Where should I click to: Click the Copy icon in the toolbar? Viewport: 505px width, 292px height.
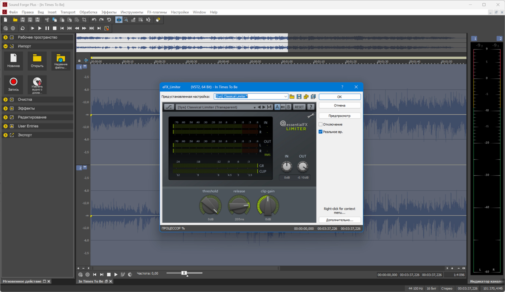(54, 20)
